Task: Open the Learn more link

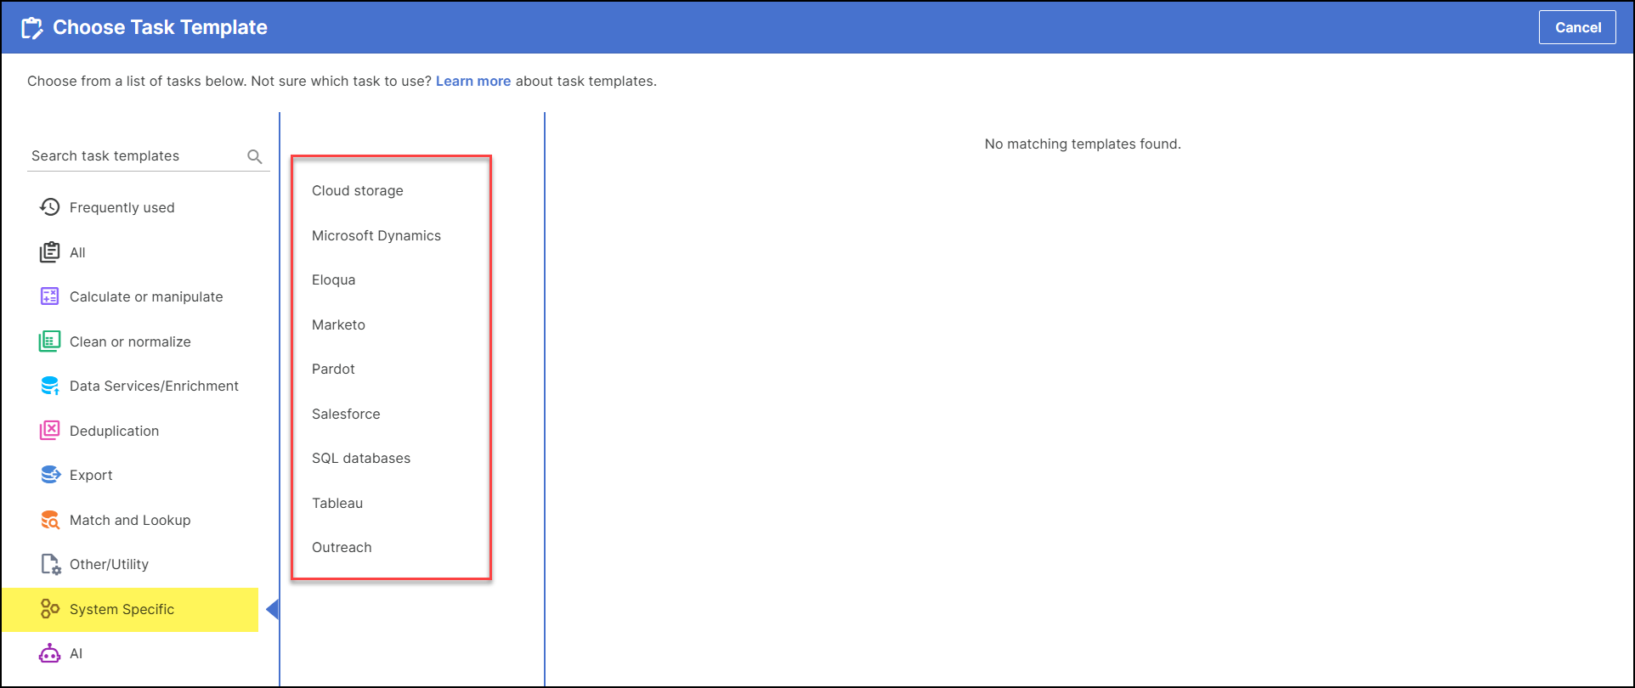Action: click(473, 82)
